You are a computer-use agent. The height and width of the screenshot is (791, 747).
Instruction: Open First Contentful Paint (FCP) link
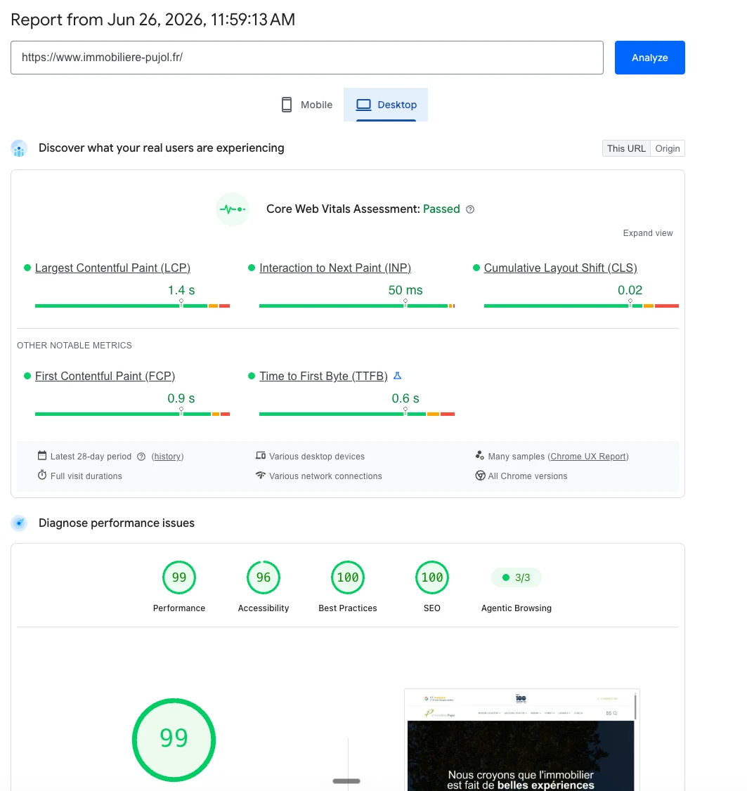[x=105, y=376]
